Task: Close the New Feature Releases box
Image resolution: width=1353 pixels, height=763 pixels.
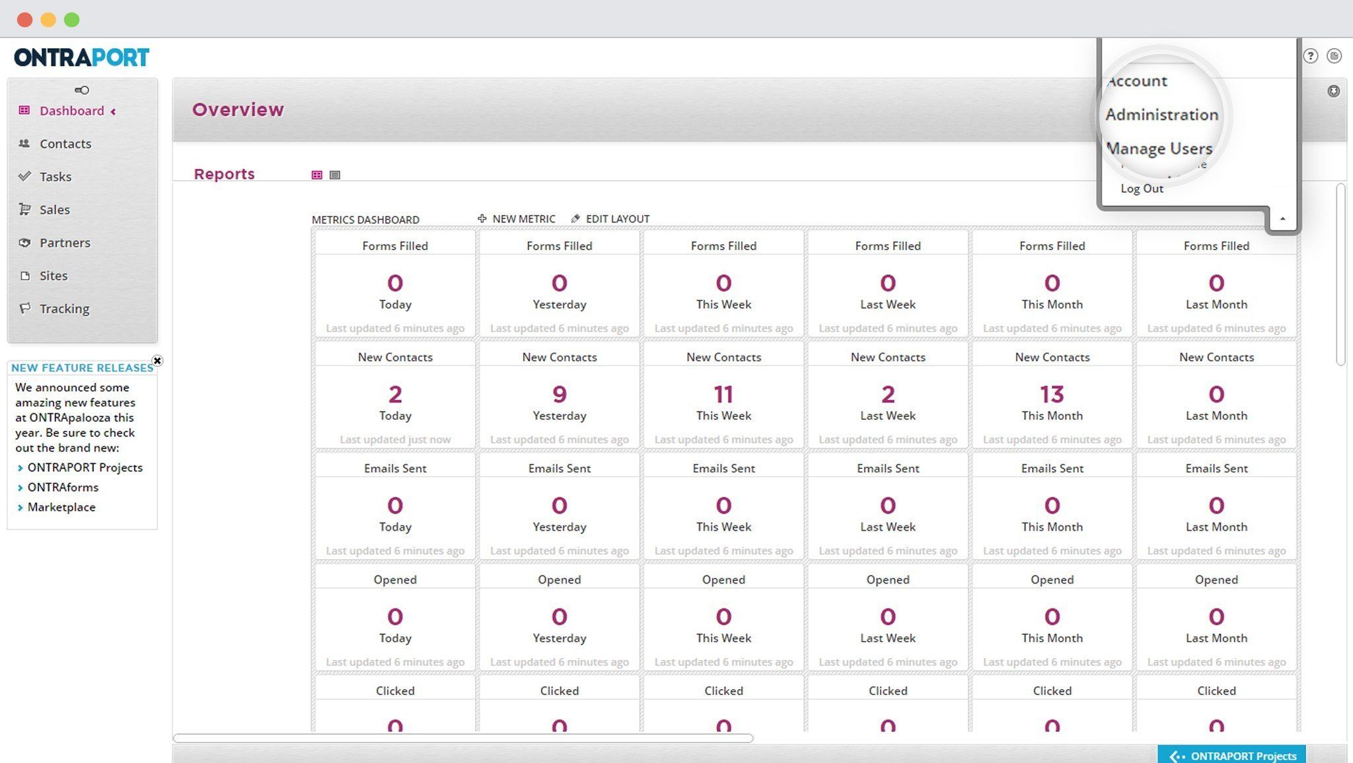Action: pyautogui.click(x=157, y=360)
